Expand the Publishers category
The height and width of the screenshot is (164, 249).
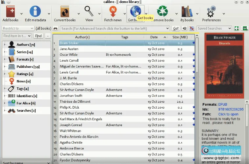point(5,67)
